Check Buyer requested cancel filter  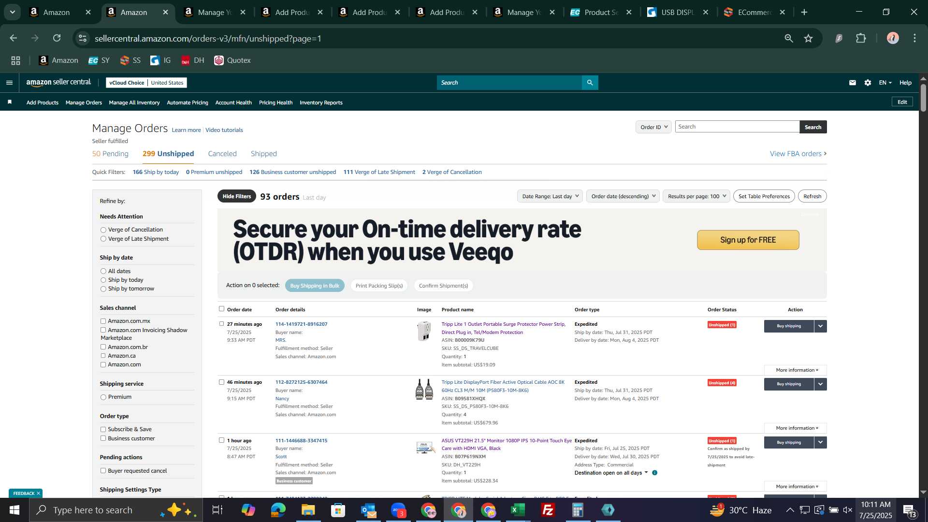click(103, 471)
